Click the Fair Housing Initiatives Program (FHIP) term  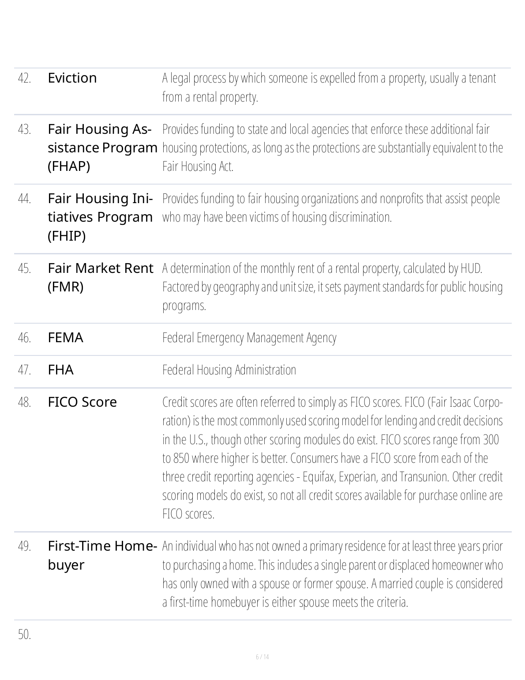pyautogui.click(x=100, y=217)
